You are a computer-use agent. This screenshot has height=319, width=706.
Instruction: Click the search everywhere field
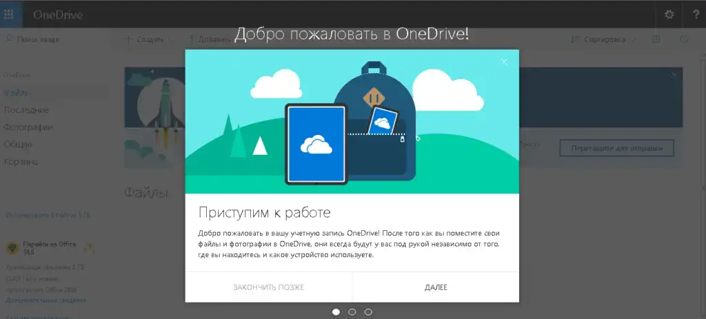tap(55, 39)
